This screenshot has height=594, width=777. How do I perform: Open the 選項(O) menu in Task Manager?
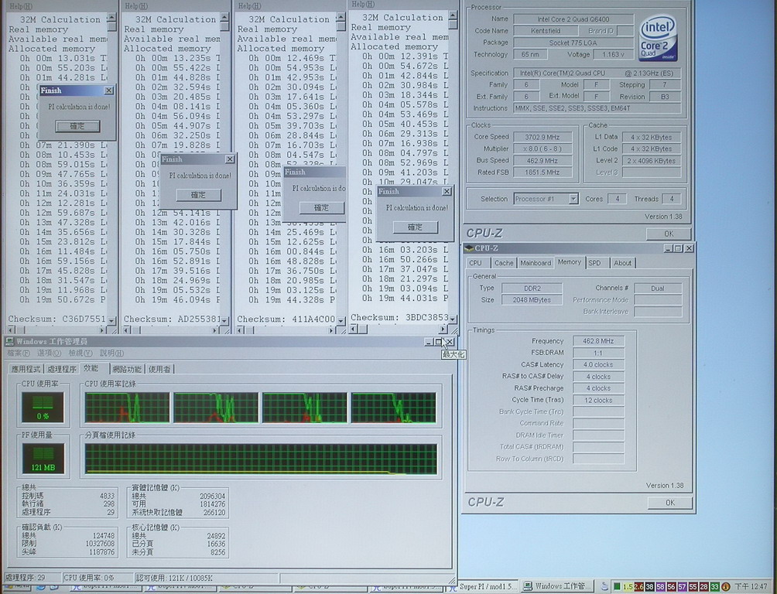click(x=49, y=353)
